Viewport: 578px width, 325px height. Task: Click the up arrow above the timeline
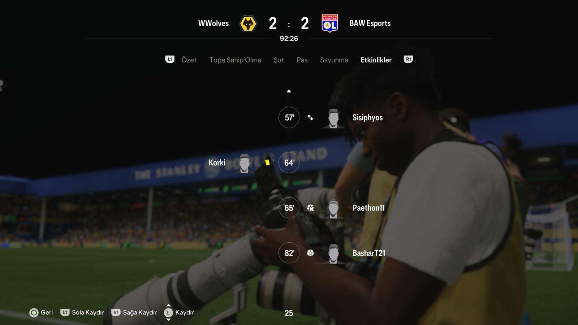coord(289,91)
